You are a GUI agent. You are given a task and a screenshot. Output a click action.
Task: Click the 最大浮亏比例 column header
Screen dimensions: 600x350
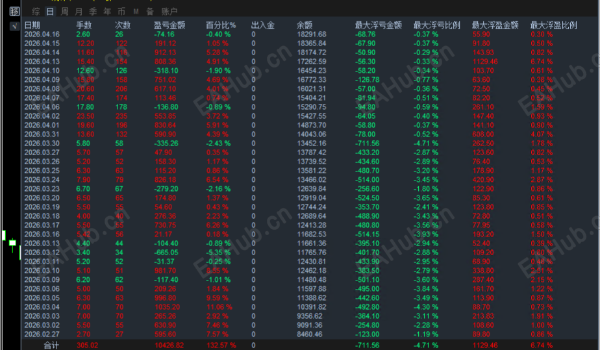pos(436,25)
